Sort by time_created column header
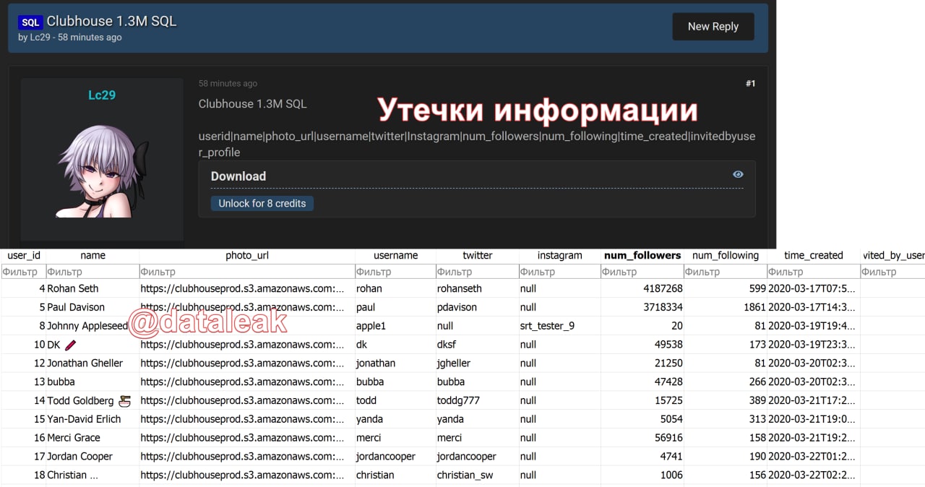This screenshot has width=925, height=487. (814, 255)
